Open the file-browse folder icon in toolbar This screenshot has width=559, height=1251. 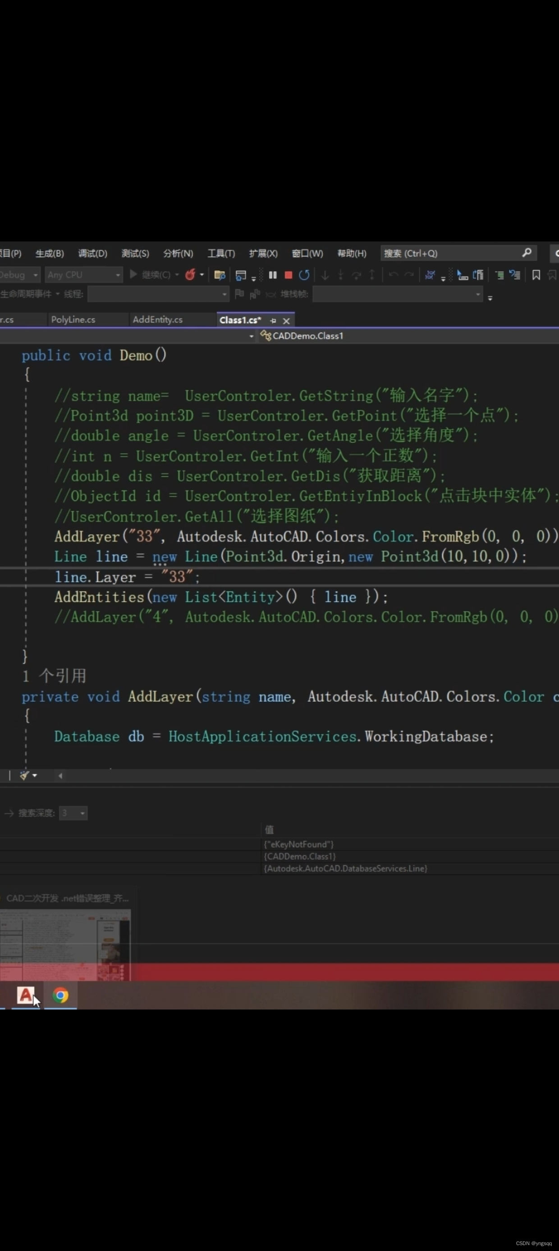click(220, 275)
